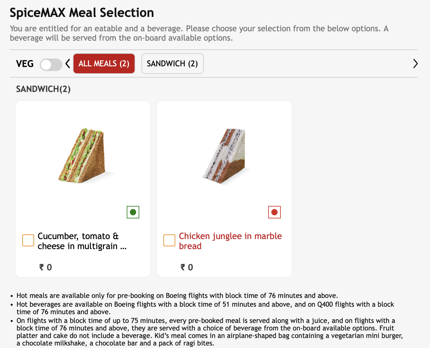The height and width of the screenshot is (348, 430).
Task: Click the ₹ 0 price under cucumber sandwich
Action: tap(46, 267)
